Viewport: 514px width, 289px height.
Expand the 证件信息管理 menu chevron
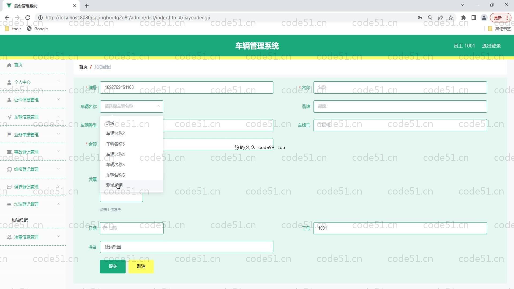58,99
